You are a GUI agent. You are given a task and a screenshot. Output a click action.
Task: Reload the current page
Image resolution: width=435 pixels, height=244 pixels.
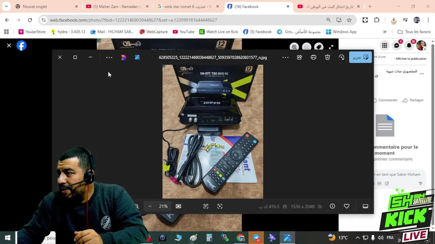[30, 20]
